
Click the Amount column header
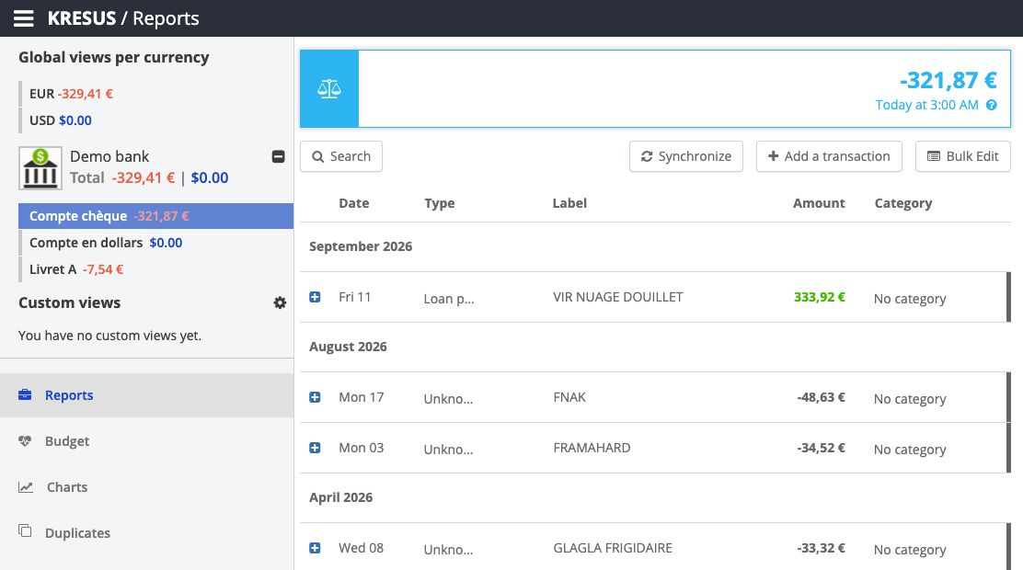(819, 203)
